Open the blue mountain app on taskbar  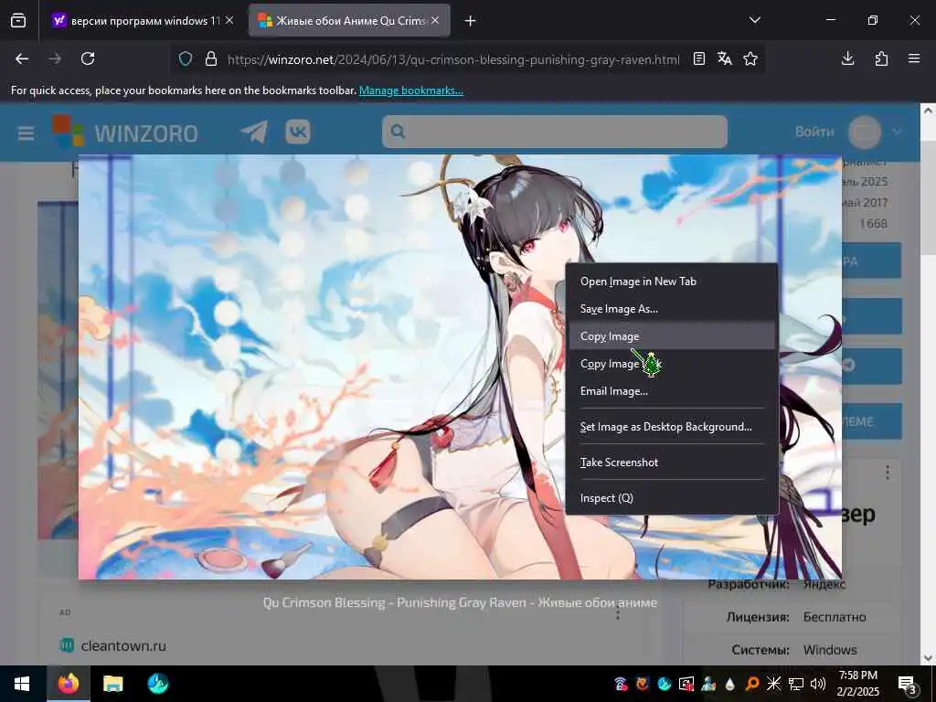click(158, 684)
